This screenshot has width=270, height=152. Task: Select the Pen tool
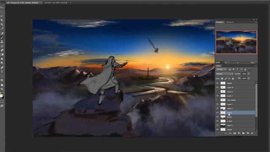pos(2,68)
